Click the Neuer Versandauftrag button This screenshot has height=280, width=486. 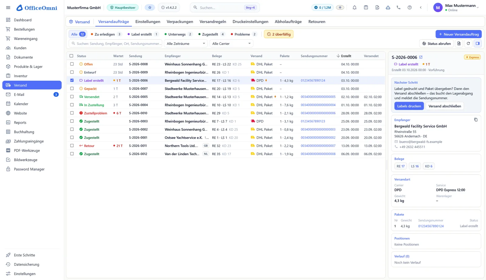(459, 34)
